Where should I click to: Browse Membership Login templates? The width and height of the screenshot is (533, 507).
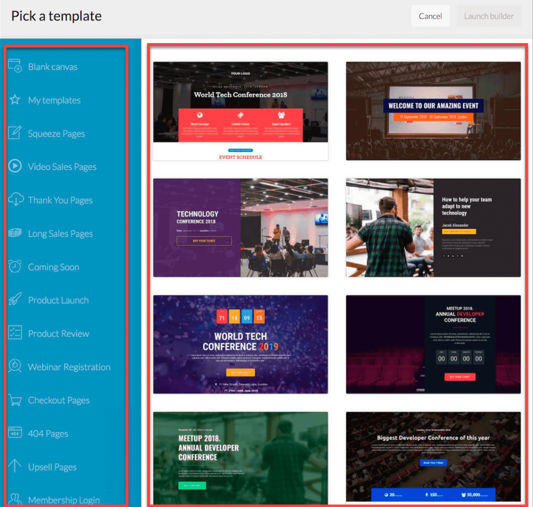(x=64, y=500)
